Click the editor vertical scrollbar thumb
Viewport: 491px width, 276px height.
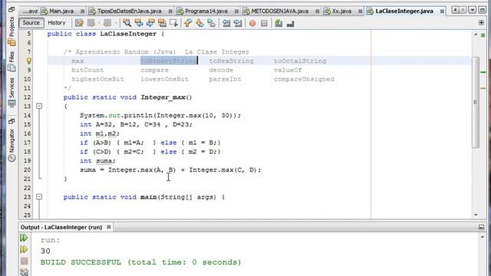(x=476, y=102)
